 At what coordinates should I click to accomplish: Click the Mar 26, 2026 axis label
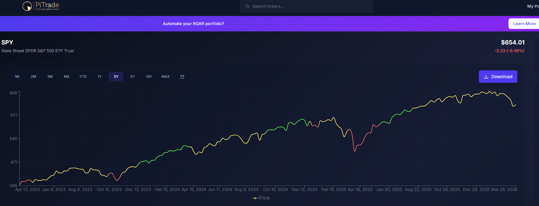click(504, 190)
